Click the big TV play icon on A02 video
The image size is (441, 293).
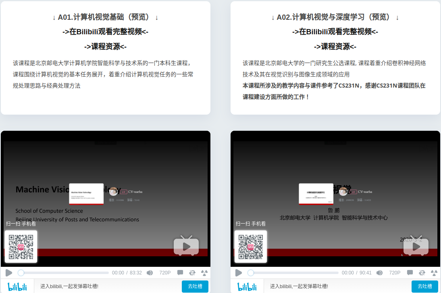[x=416, y=246]
